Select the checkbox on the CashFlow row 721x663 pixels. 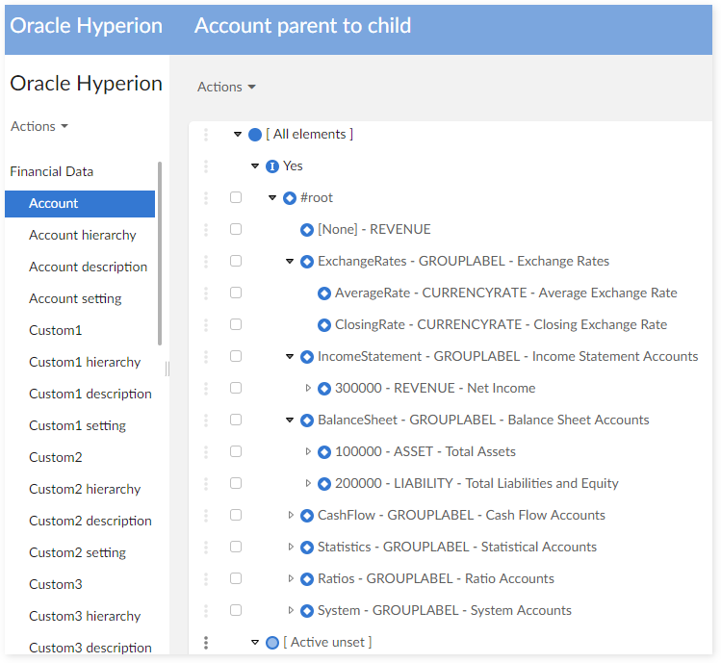coord(236,515)
